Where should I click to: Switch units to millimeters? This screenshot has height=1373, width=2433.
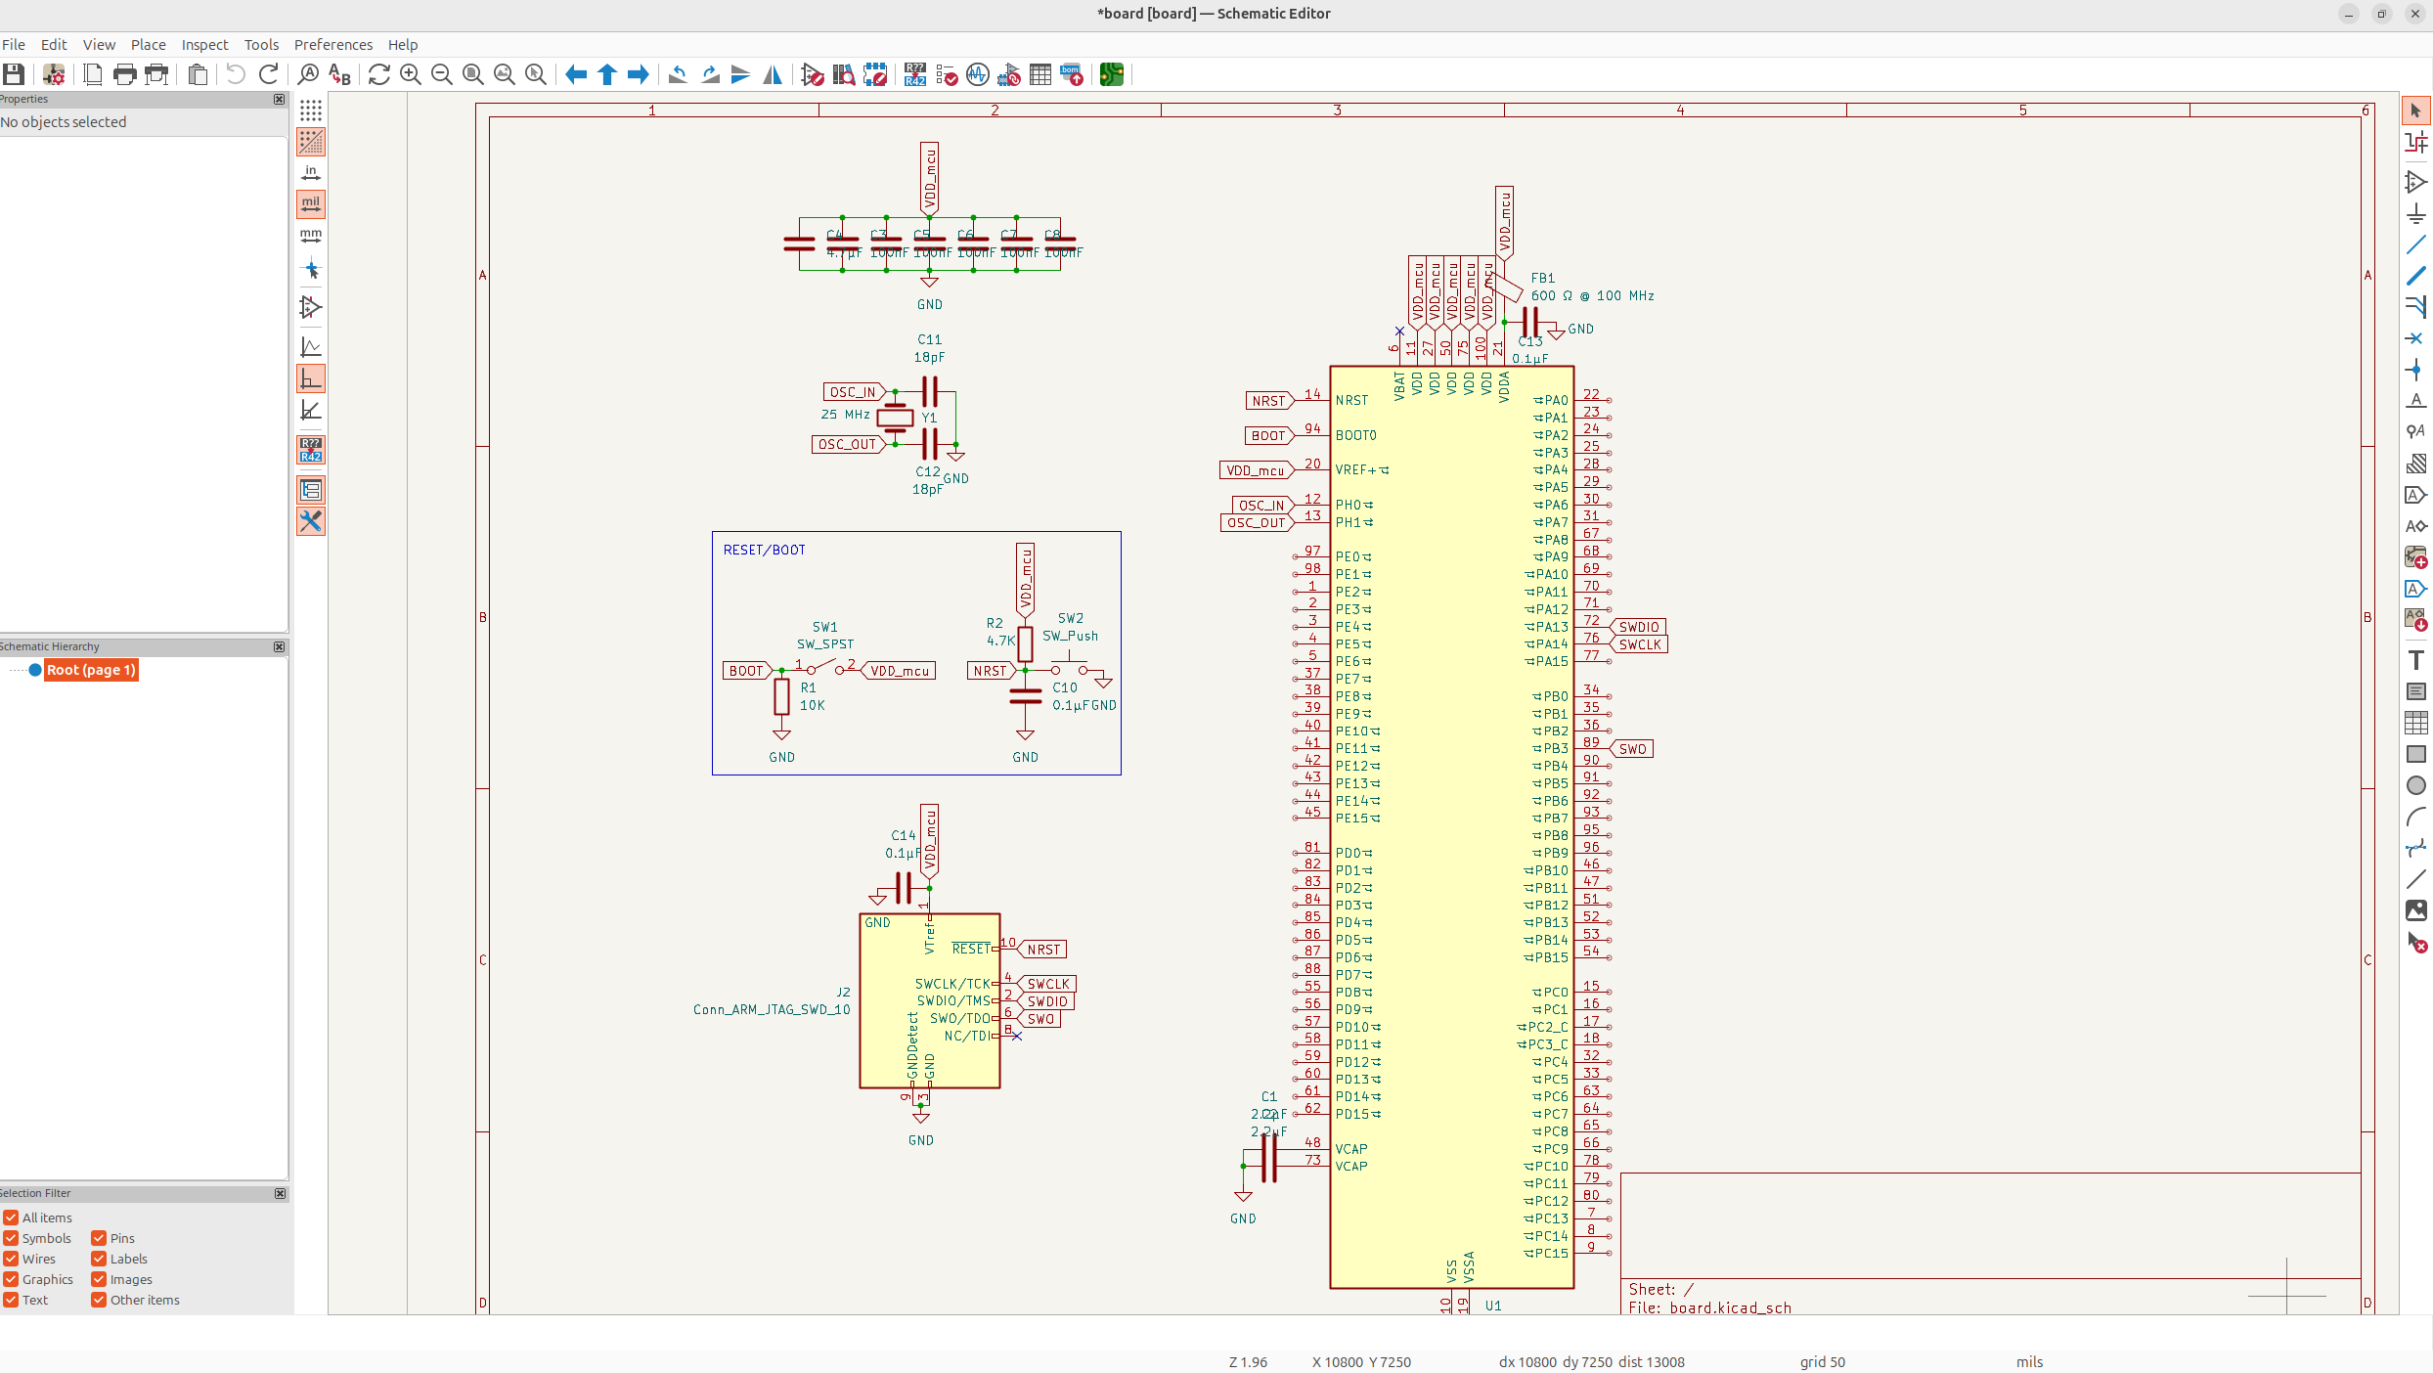(x=311, y=236)
